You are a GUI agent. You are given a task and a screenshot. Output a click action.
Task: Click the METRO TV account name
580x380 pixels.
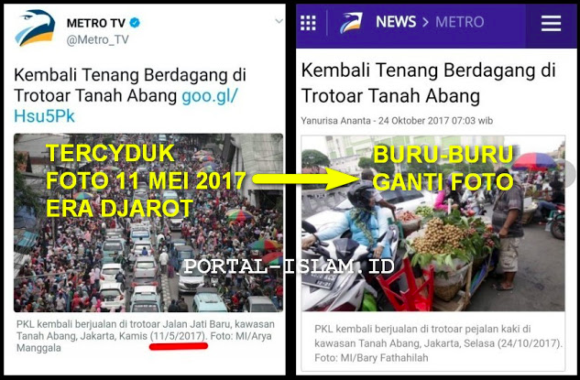(x=96, y=23)
